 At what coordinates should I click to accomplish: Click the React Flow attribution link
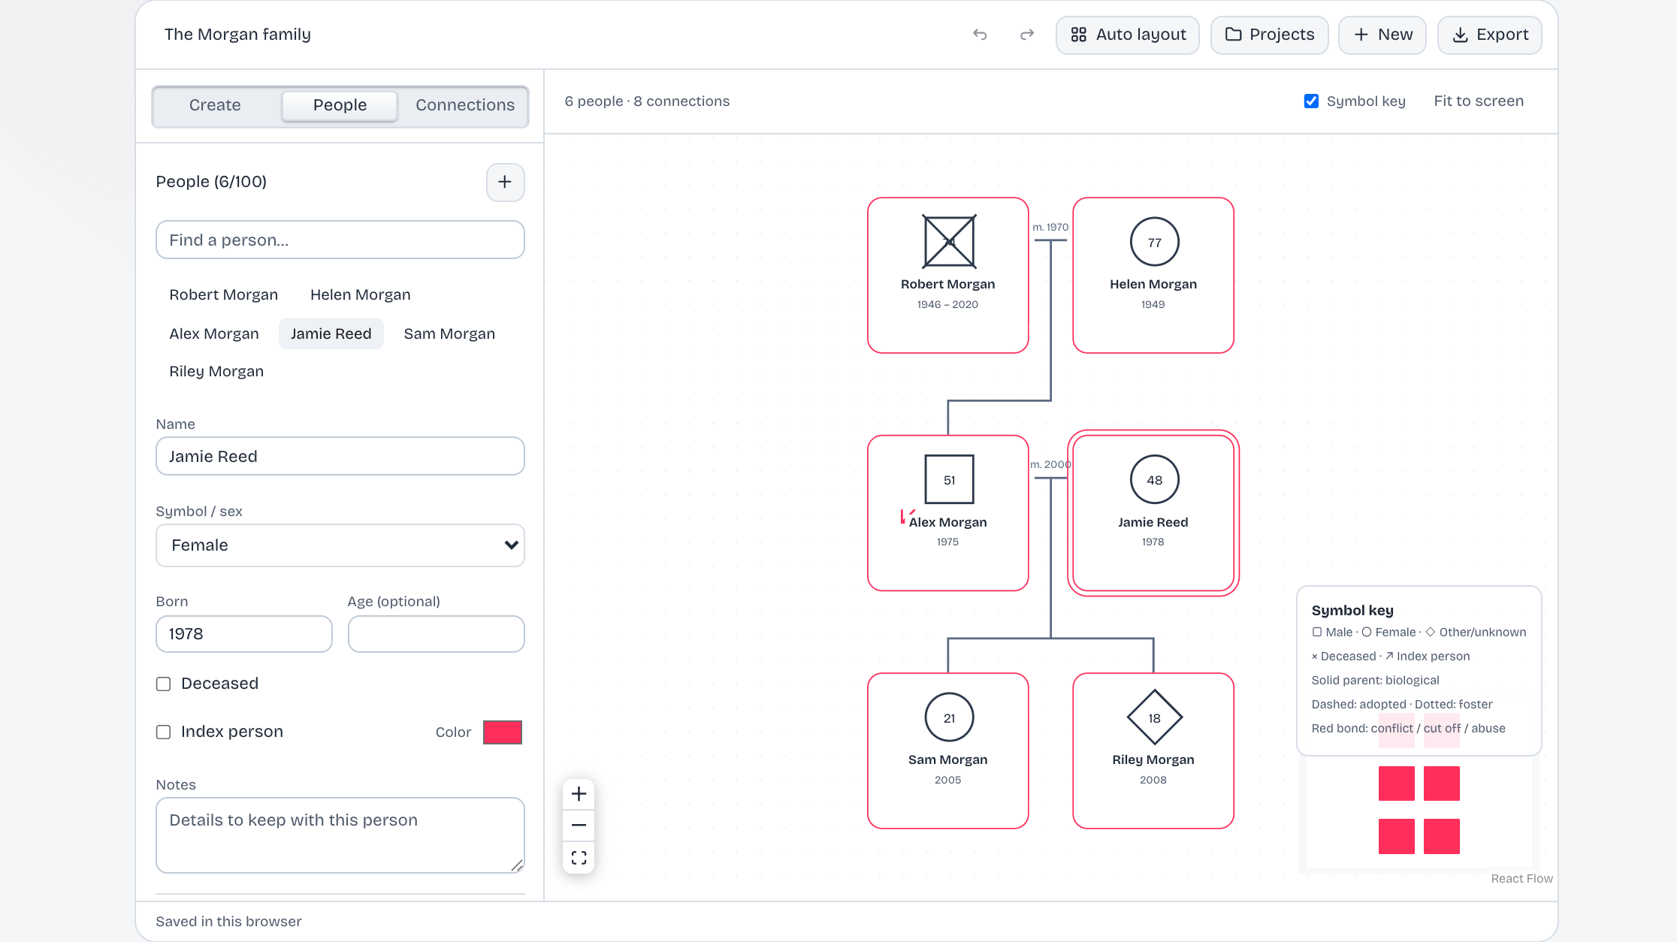1521,879
